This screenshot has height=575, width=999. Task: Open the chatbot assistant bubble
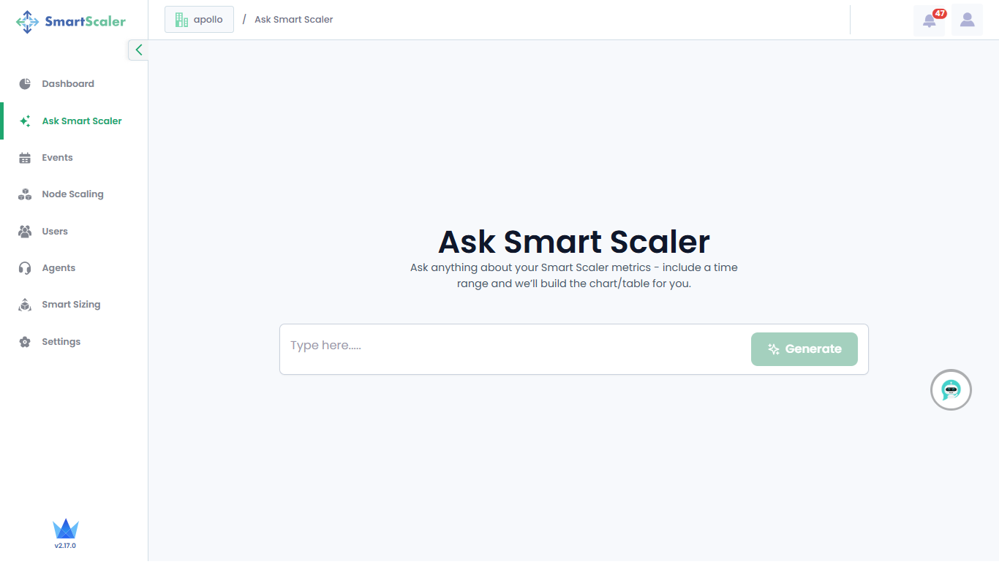tap(951, 389)
